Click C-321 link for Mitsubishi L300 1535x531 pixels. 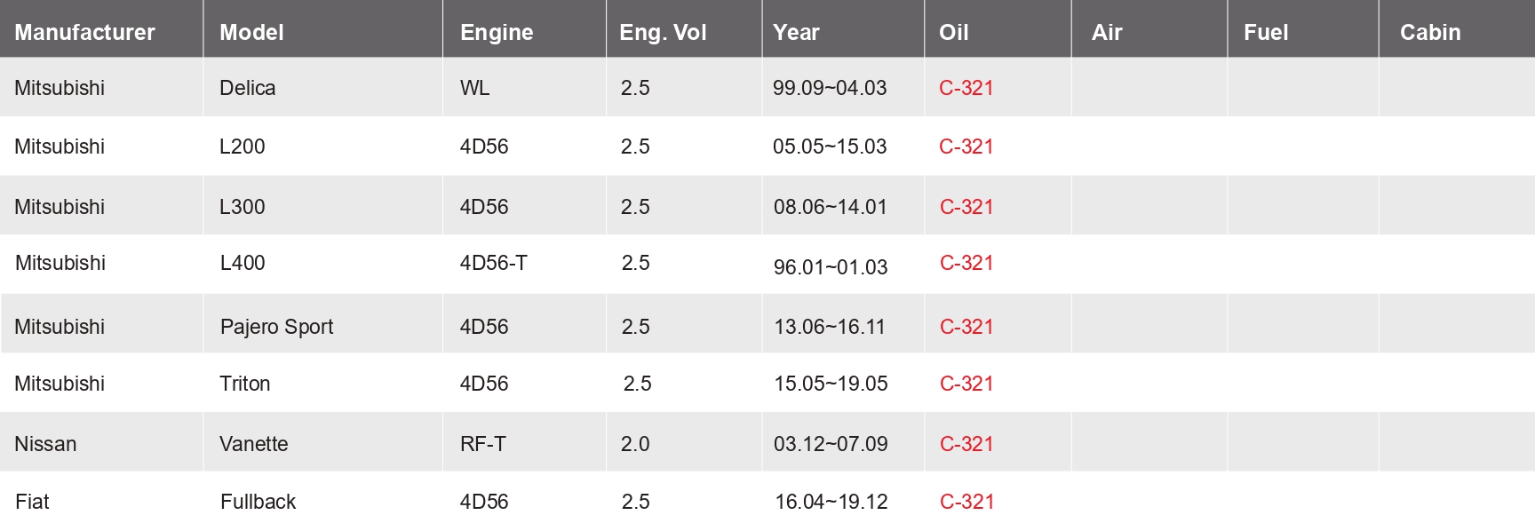click(x=966, y=207)
